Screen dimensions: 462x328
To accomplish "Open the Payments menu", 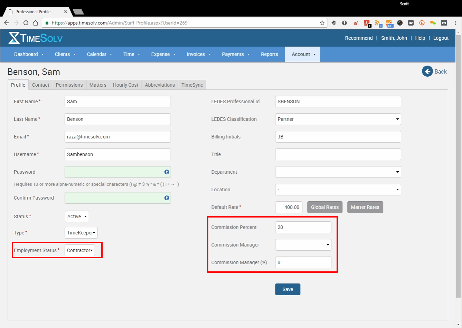I will (236, 54).
